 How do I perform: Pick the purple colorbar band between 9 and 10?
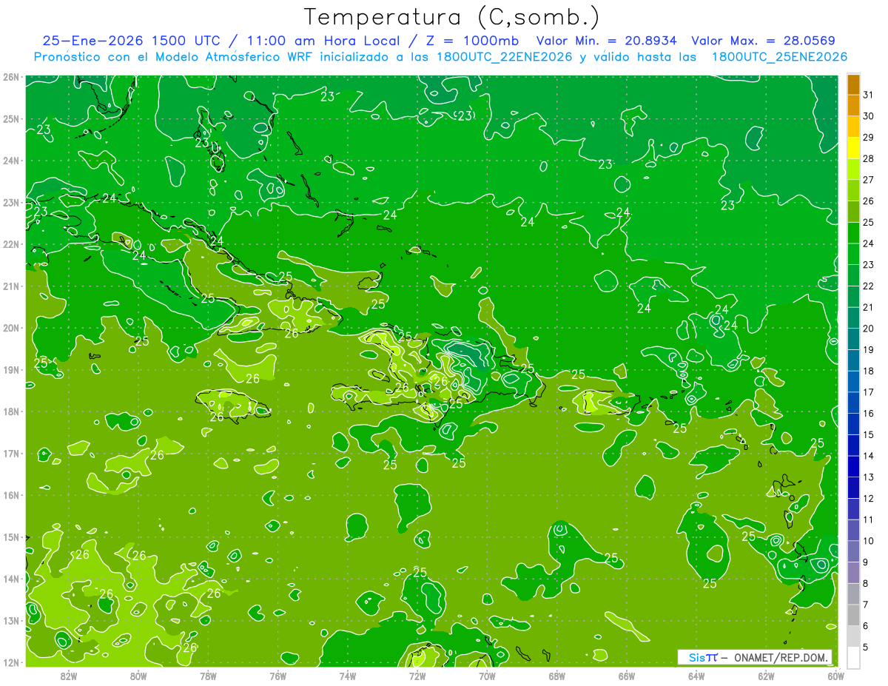(854, 551)
